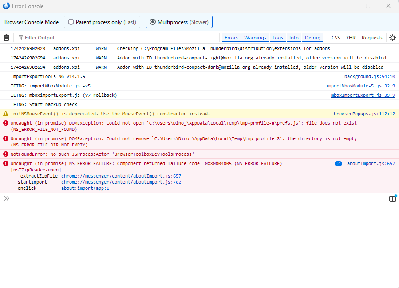This screenshot has height=288, width=399.
Task: Click the Thunderbird icon in title bar
Action: 6,6
